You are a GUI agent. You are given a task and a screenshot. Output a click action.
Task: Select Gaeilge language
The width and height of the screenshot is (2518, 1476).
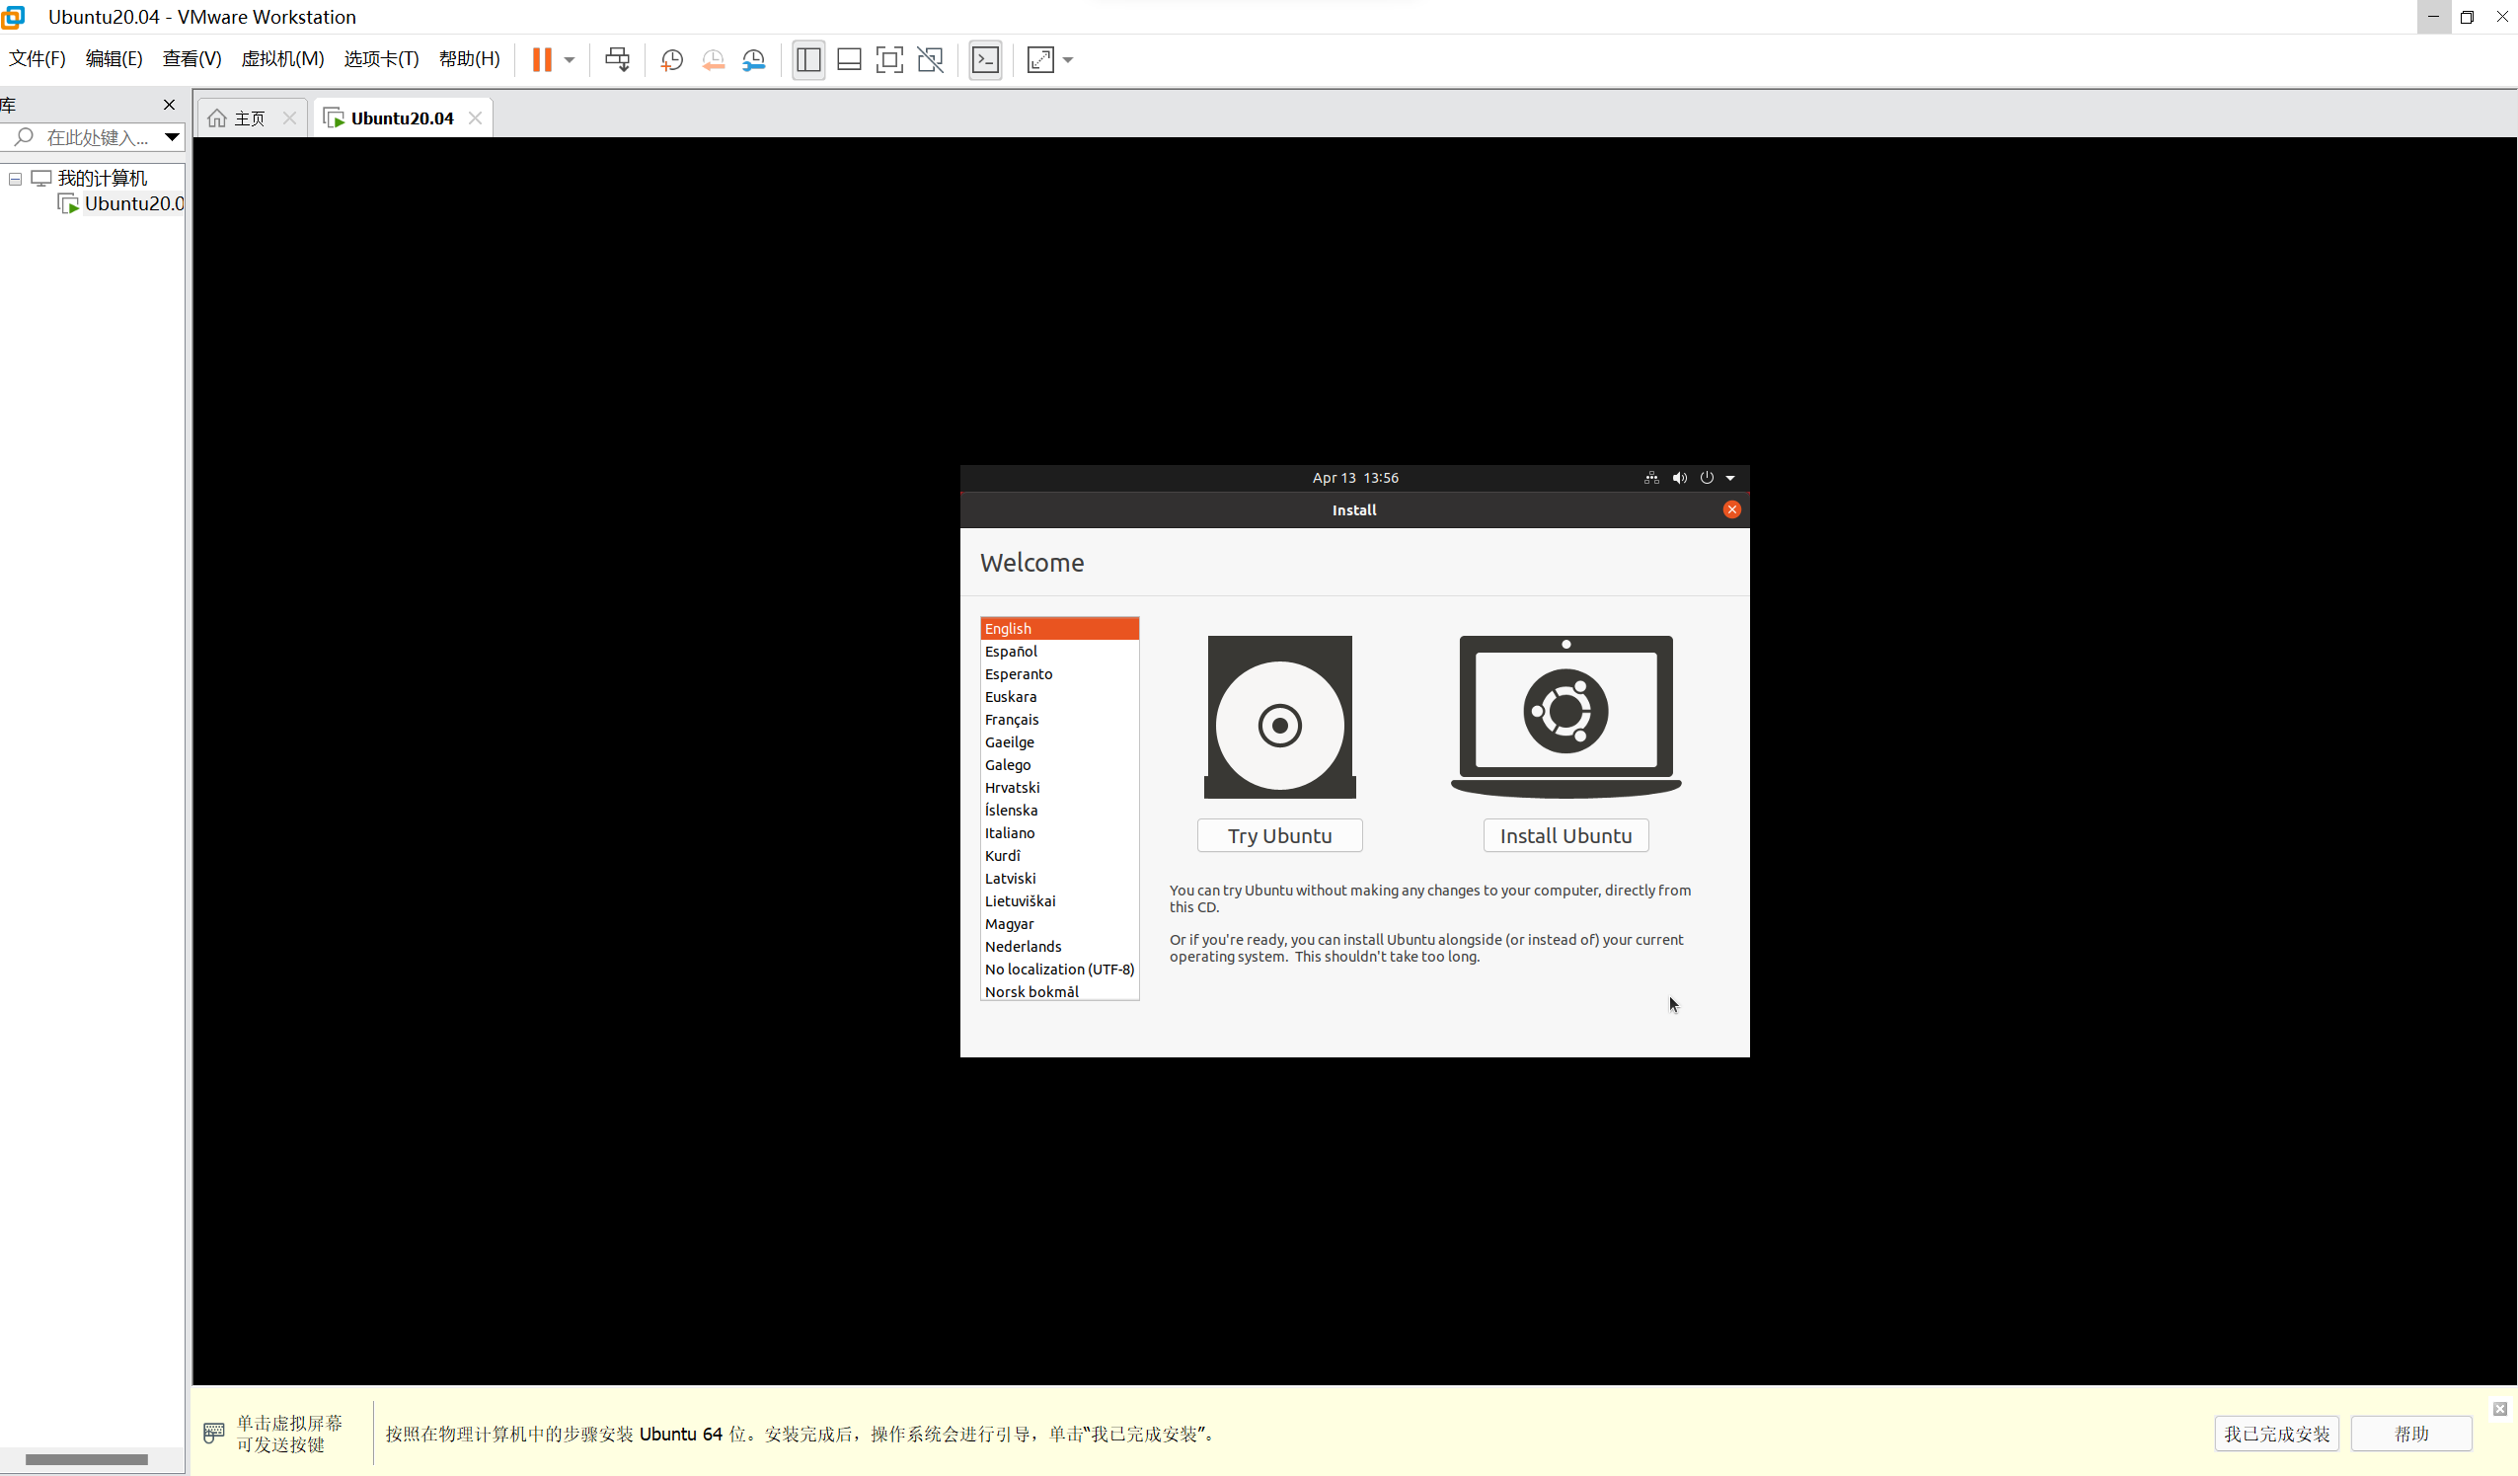coord(1059,742)
